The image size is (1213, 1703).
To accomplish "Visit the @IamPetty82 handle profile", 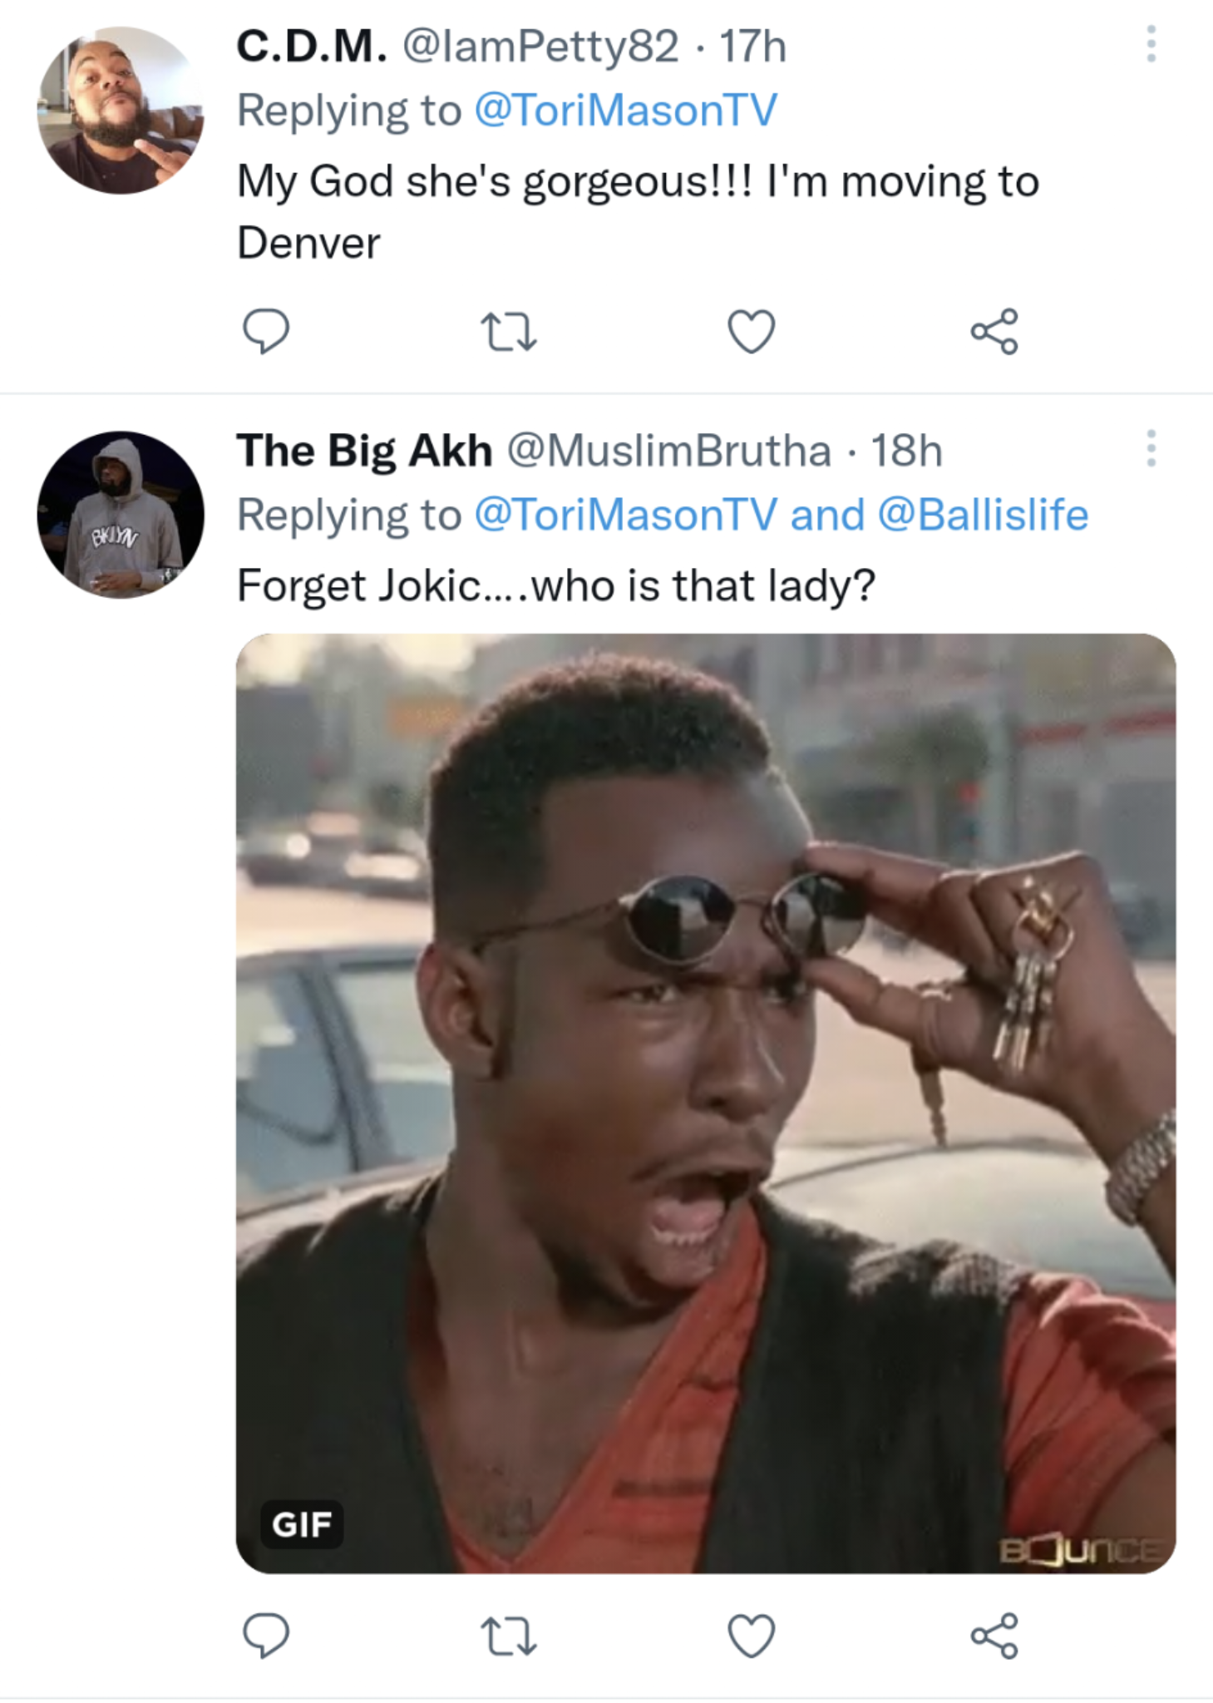I will point(540,46).
